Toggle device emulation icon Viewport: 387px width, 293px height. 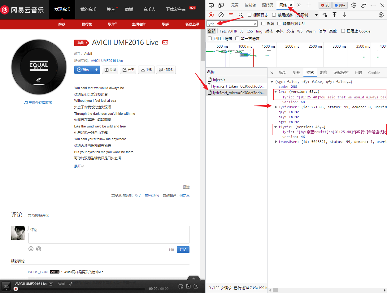coord(221,5)
